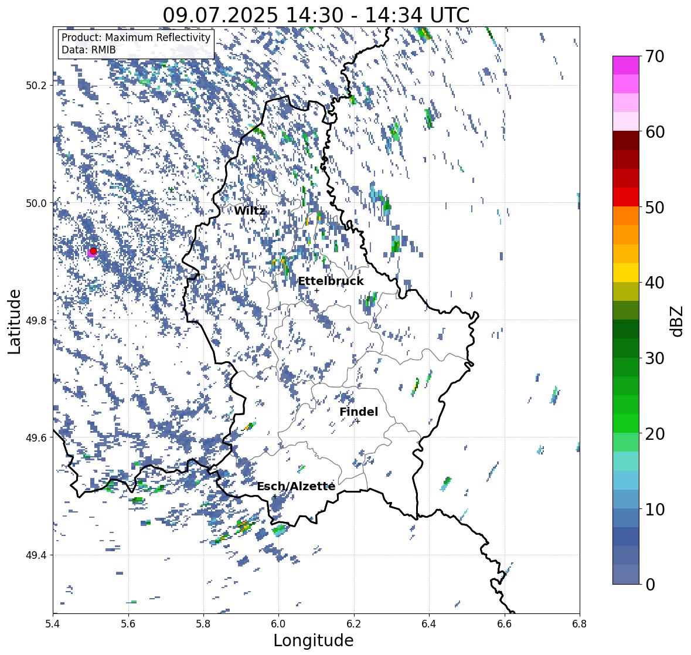Click the Wiltz plus-sign location marker
Image resolution: width=691 pixels, height=655 pixels.
coord(252,220)
